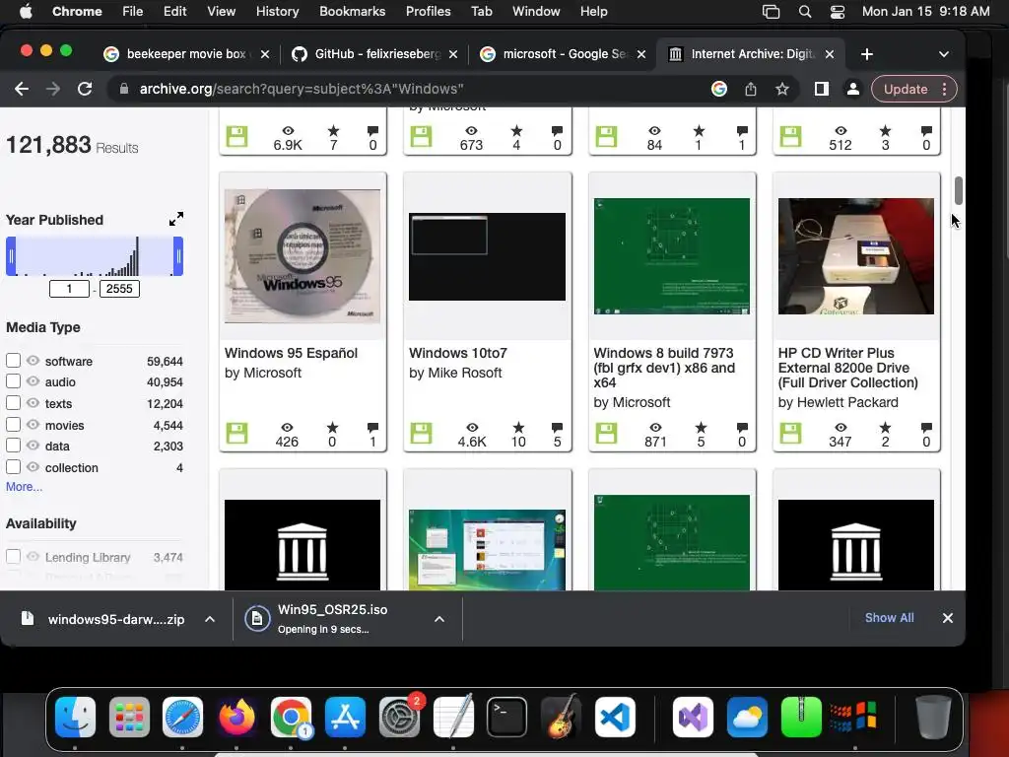Click the end year field showing 2555
Screen dimensions: 1009x757
point(119,289)
